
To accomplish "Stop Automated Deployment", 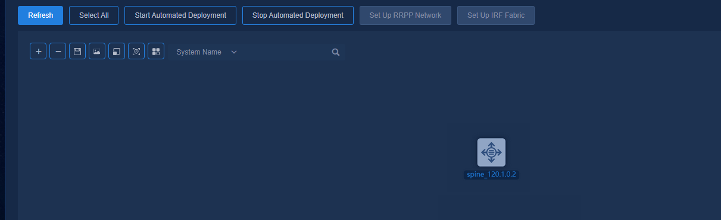I will 298,15.
